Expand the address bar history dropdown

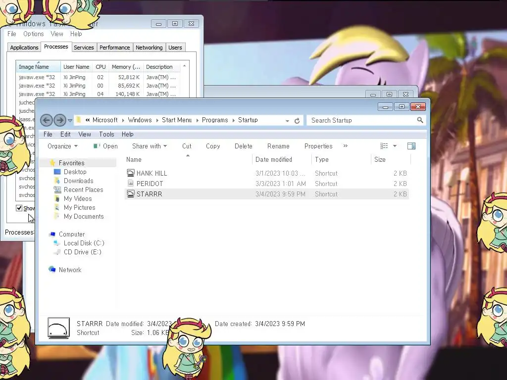click(x=287, y=121)
